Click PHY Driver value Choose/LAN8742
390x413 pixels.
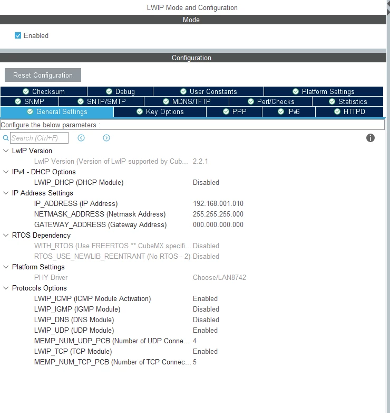coord(219,277)
